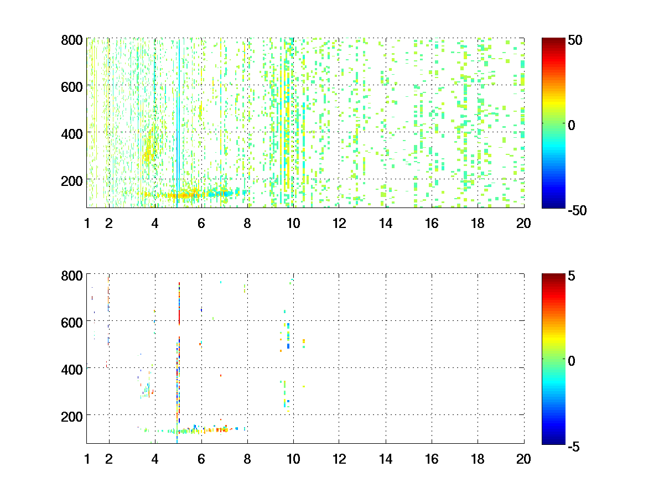Click x-axis tick 14 under top plot
664x498 pixels.
pyautogui.click(x=386, y=224)
